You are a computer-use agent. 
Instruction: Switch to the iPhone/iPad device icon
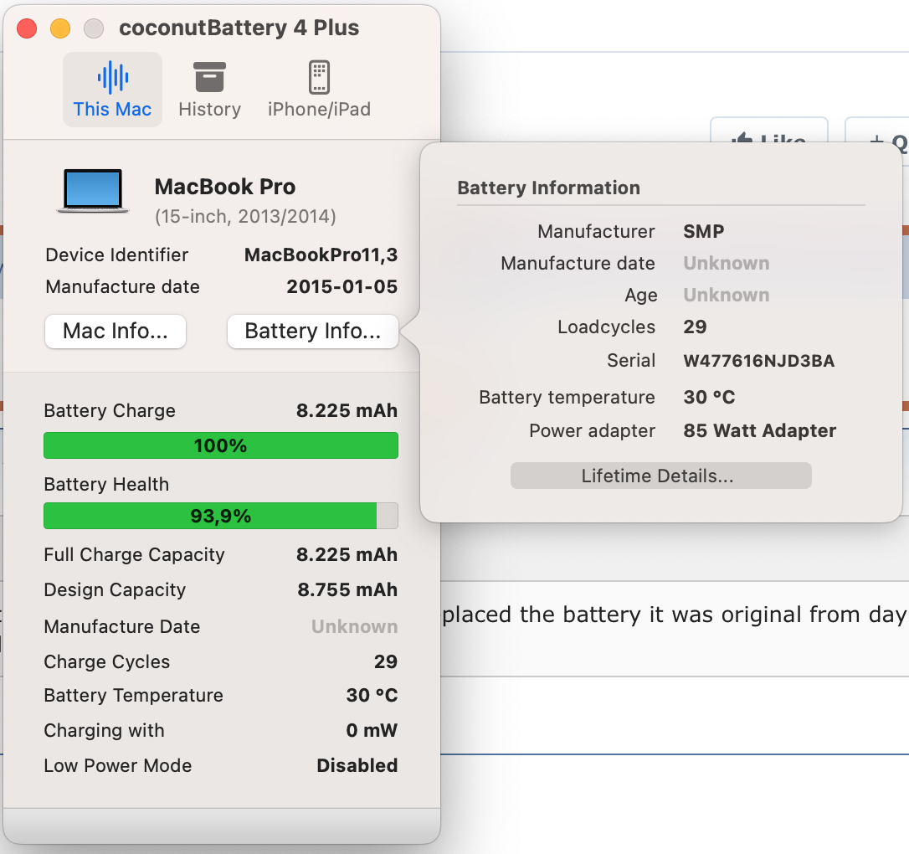click(x=319, y=77)
